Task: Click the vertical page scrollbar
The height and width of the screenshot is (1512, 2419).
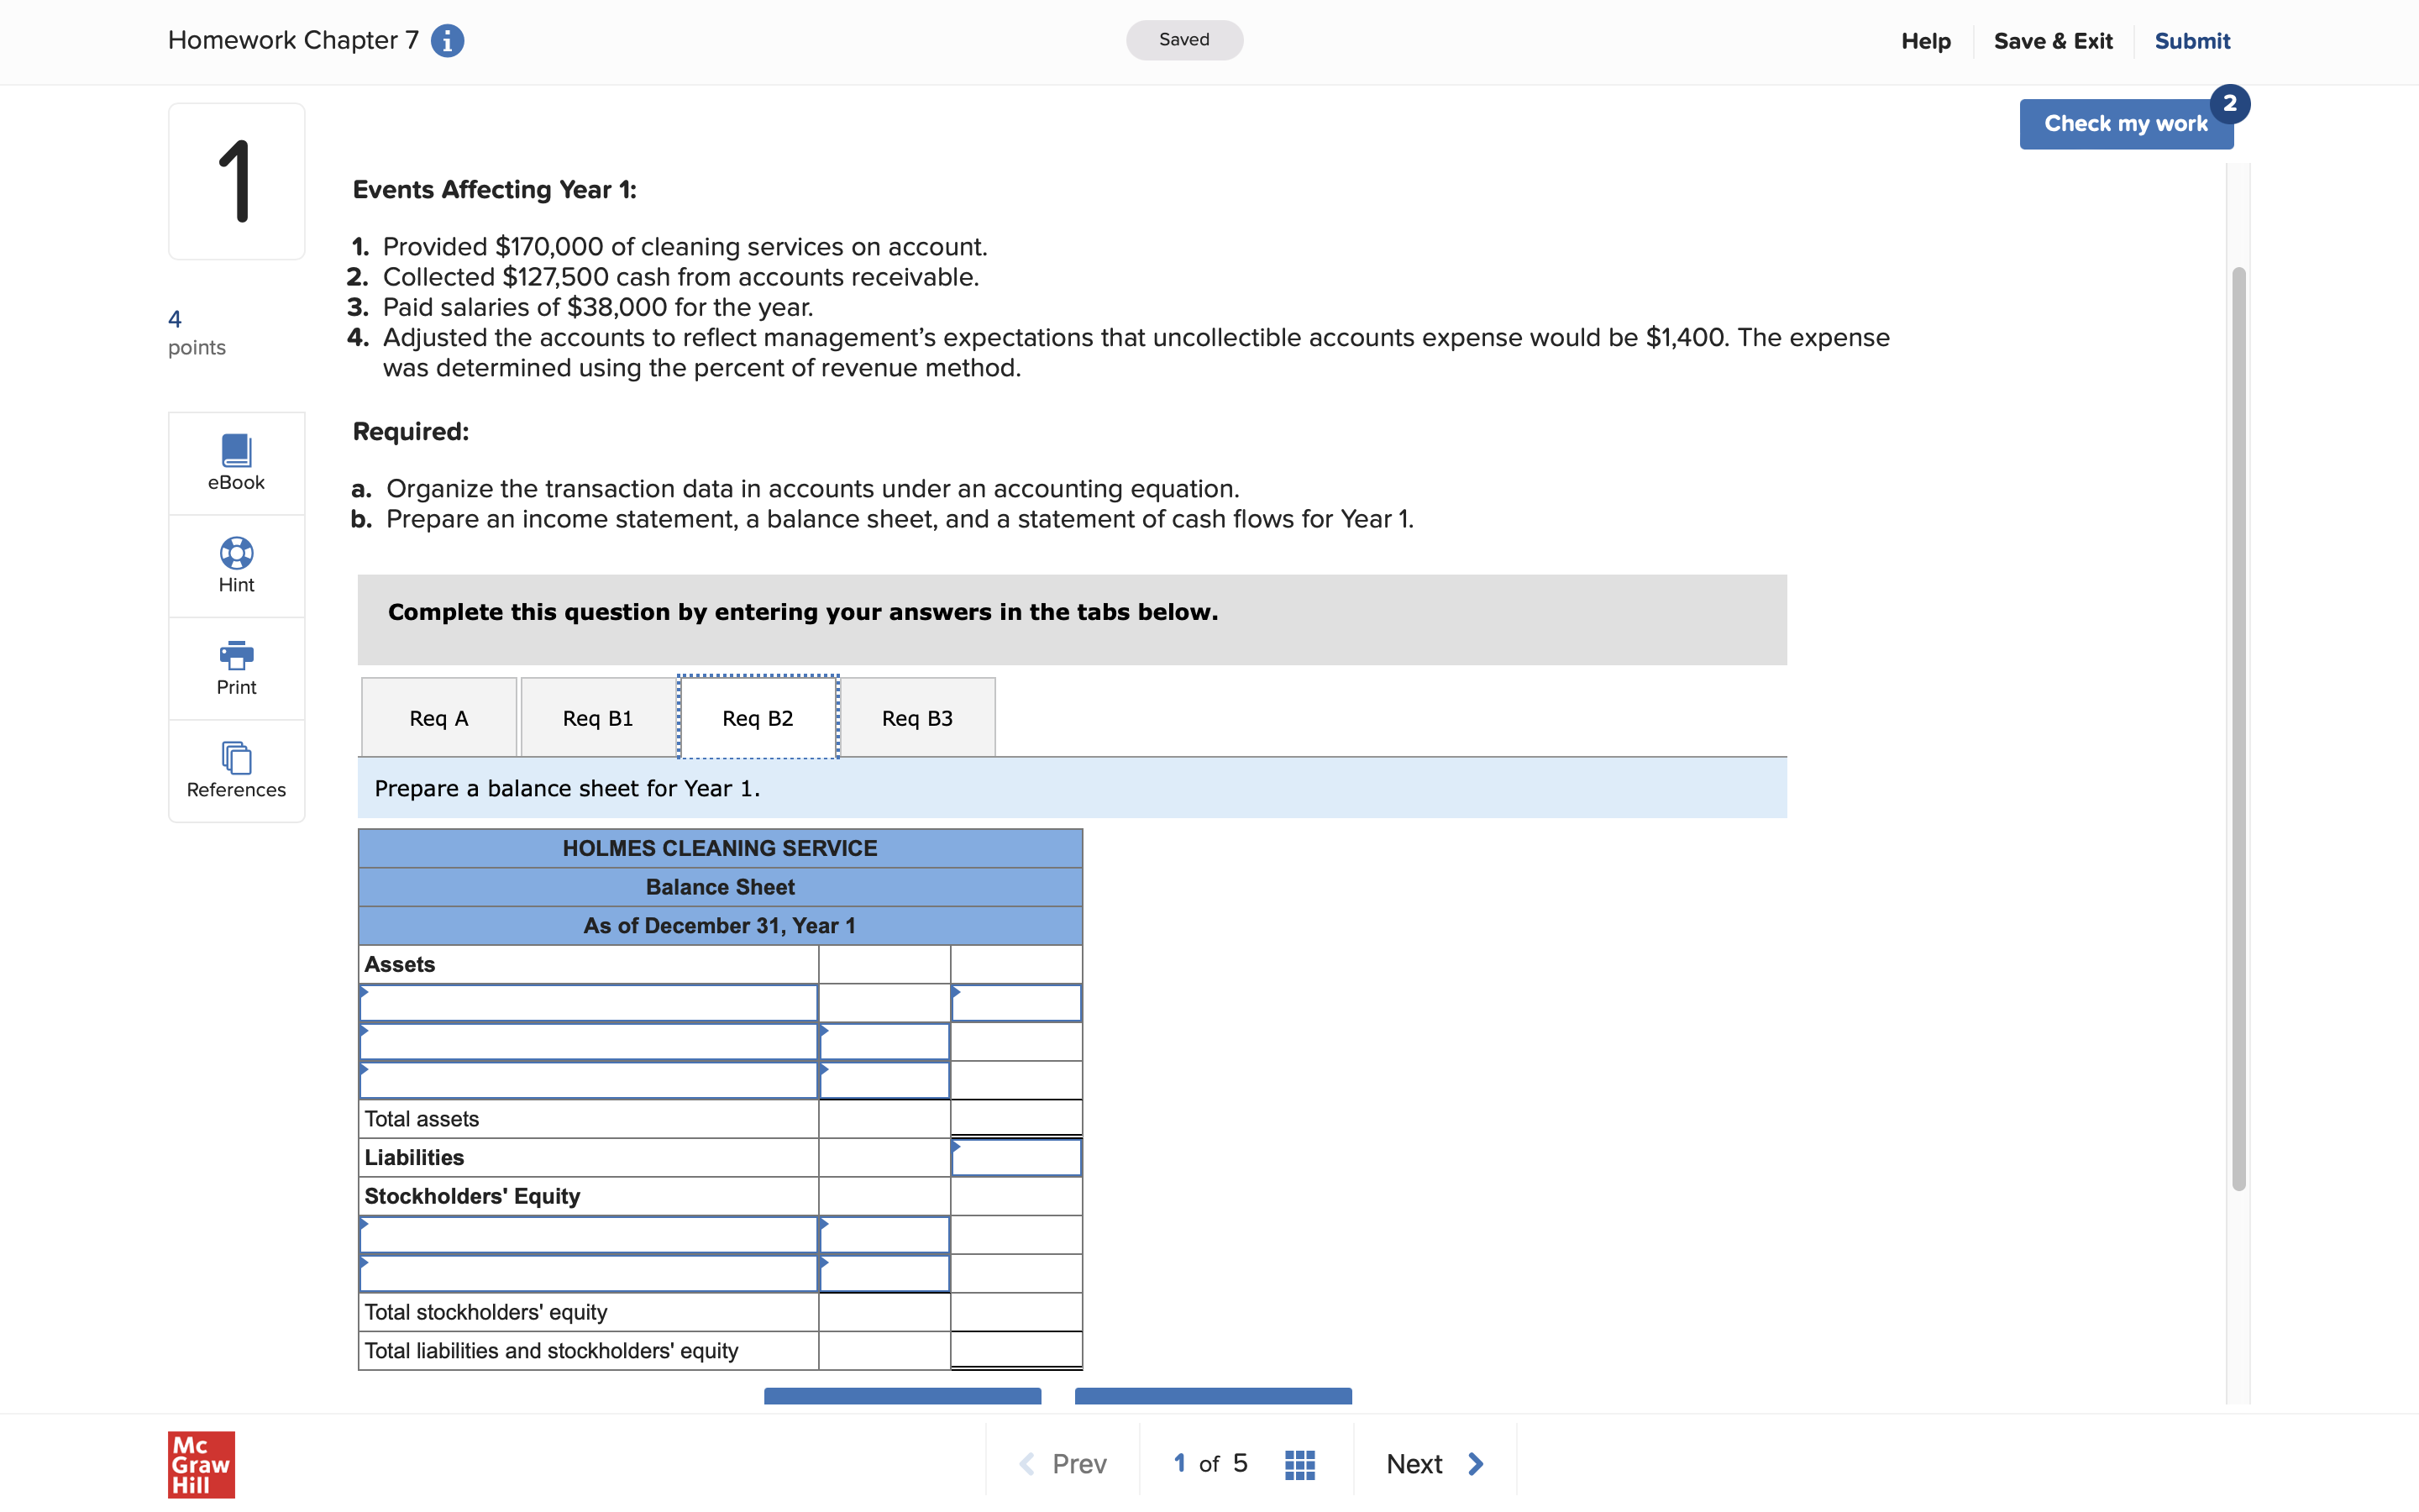Action: 2238,728
